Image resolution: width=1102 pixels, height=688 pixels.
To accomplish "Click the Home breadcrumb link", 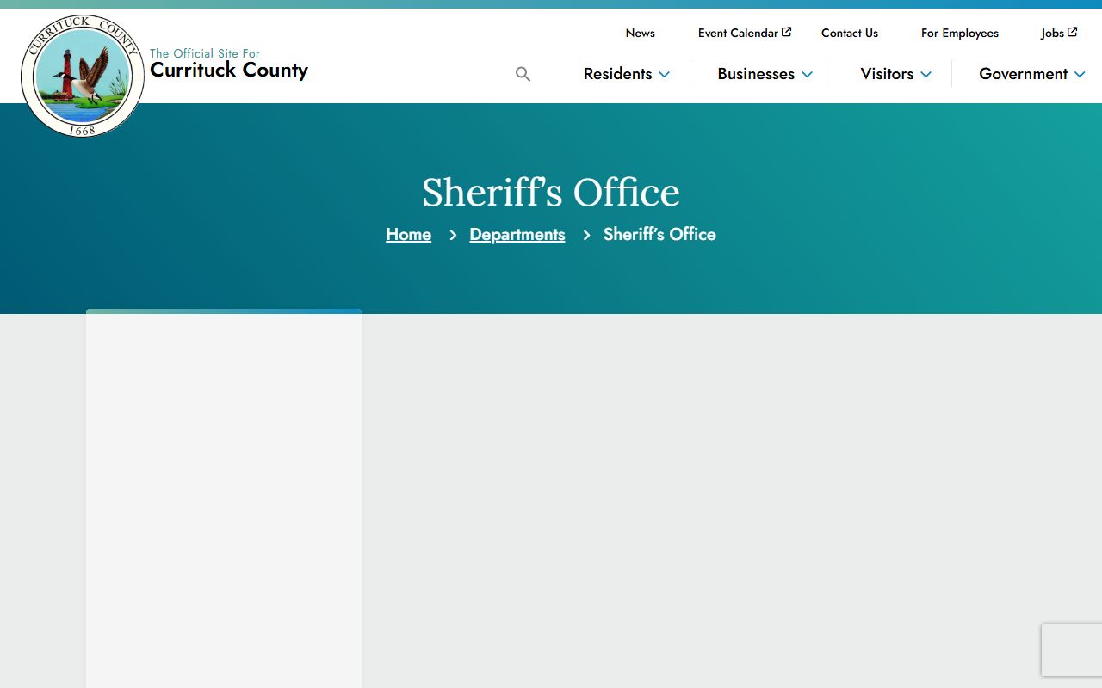I will tap(408, 234).
